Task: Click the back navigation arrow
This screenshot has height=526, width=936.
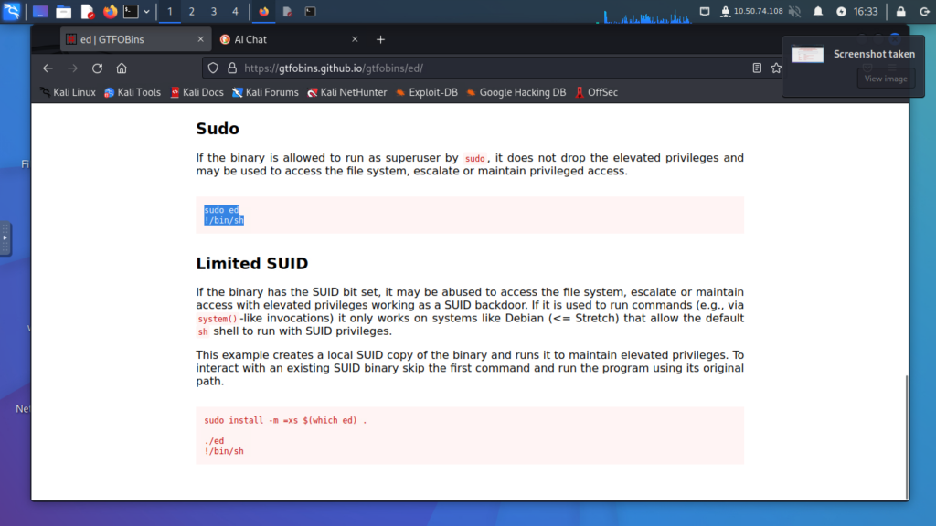Action: click(48, 68)
